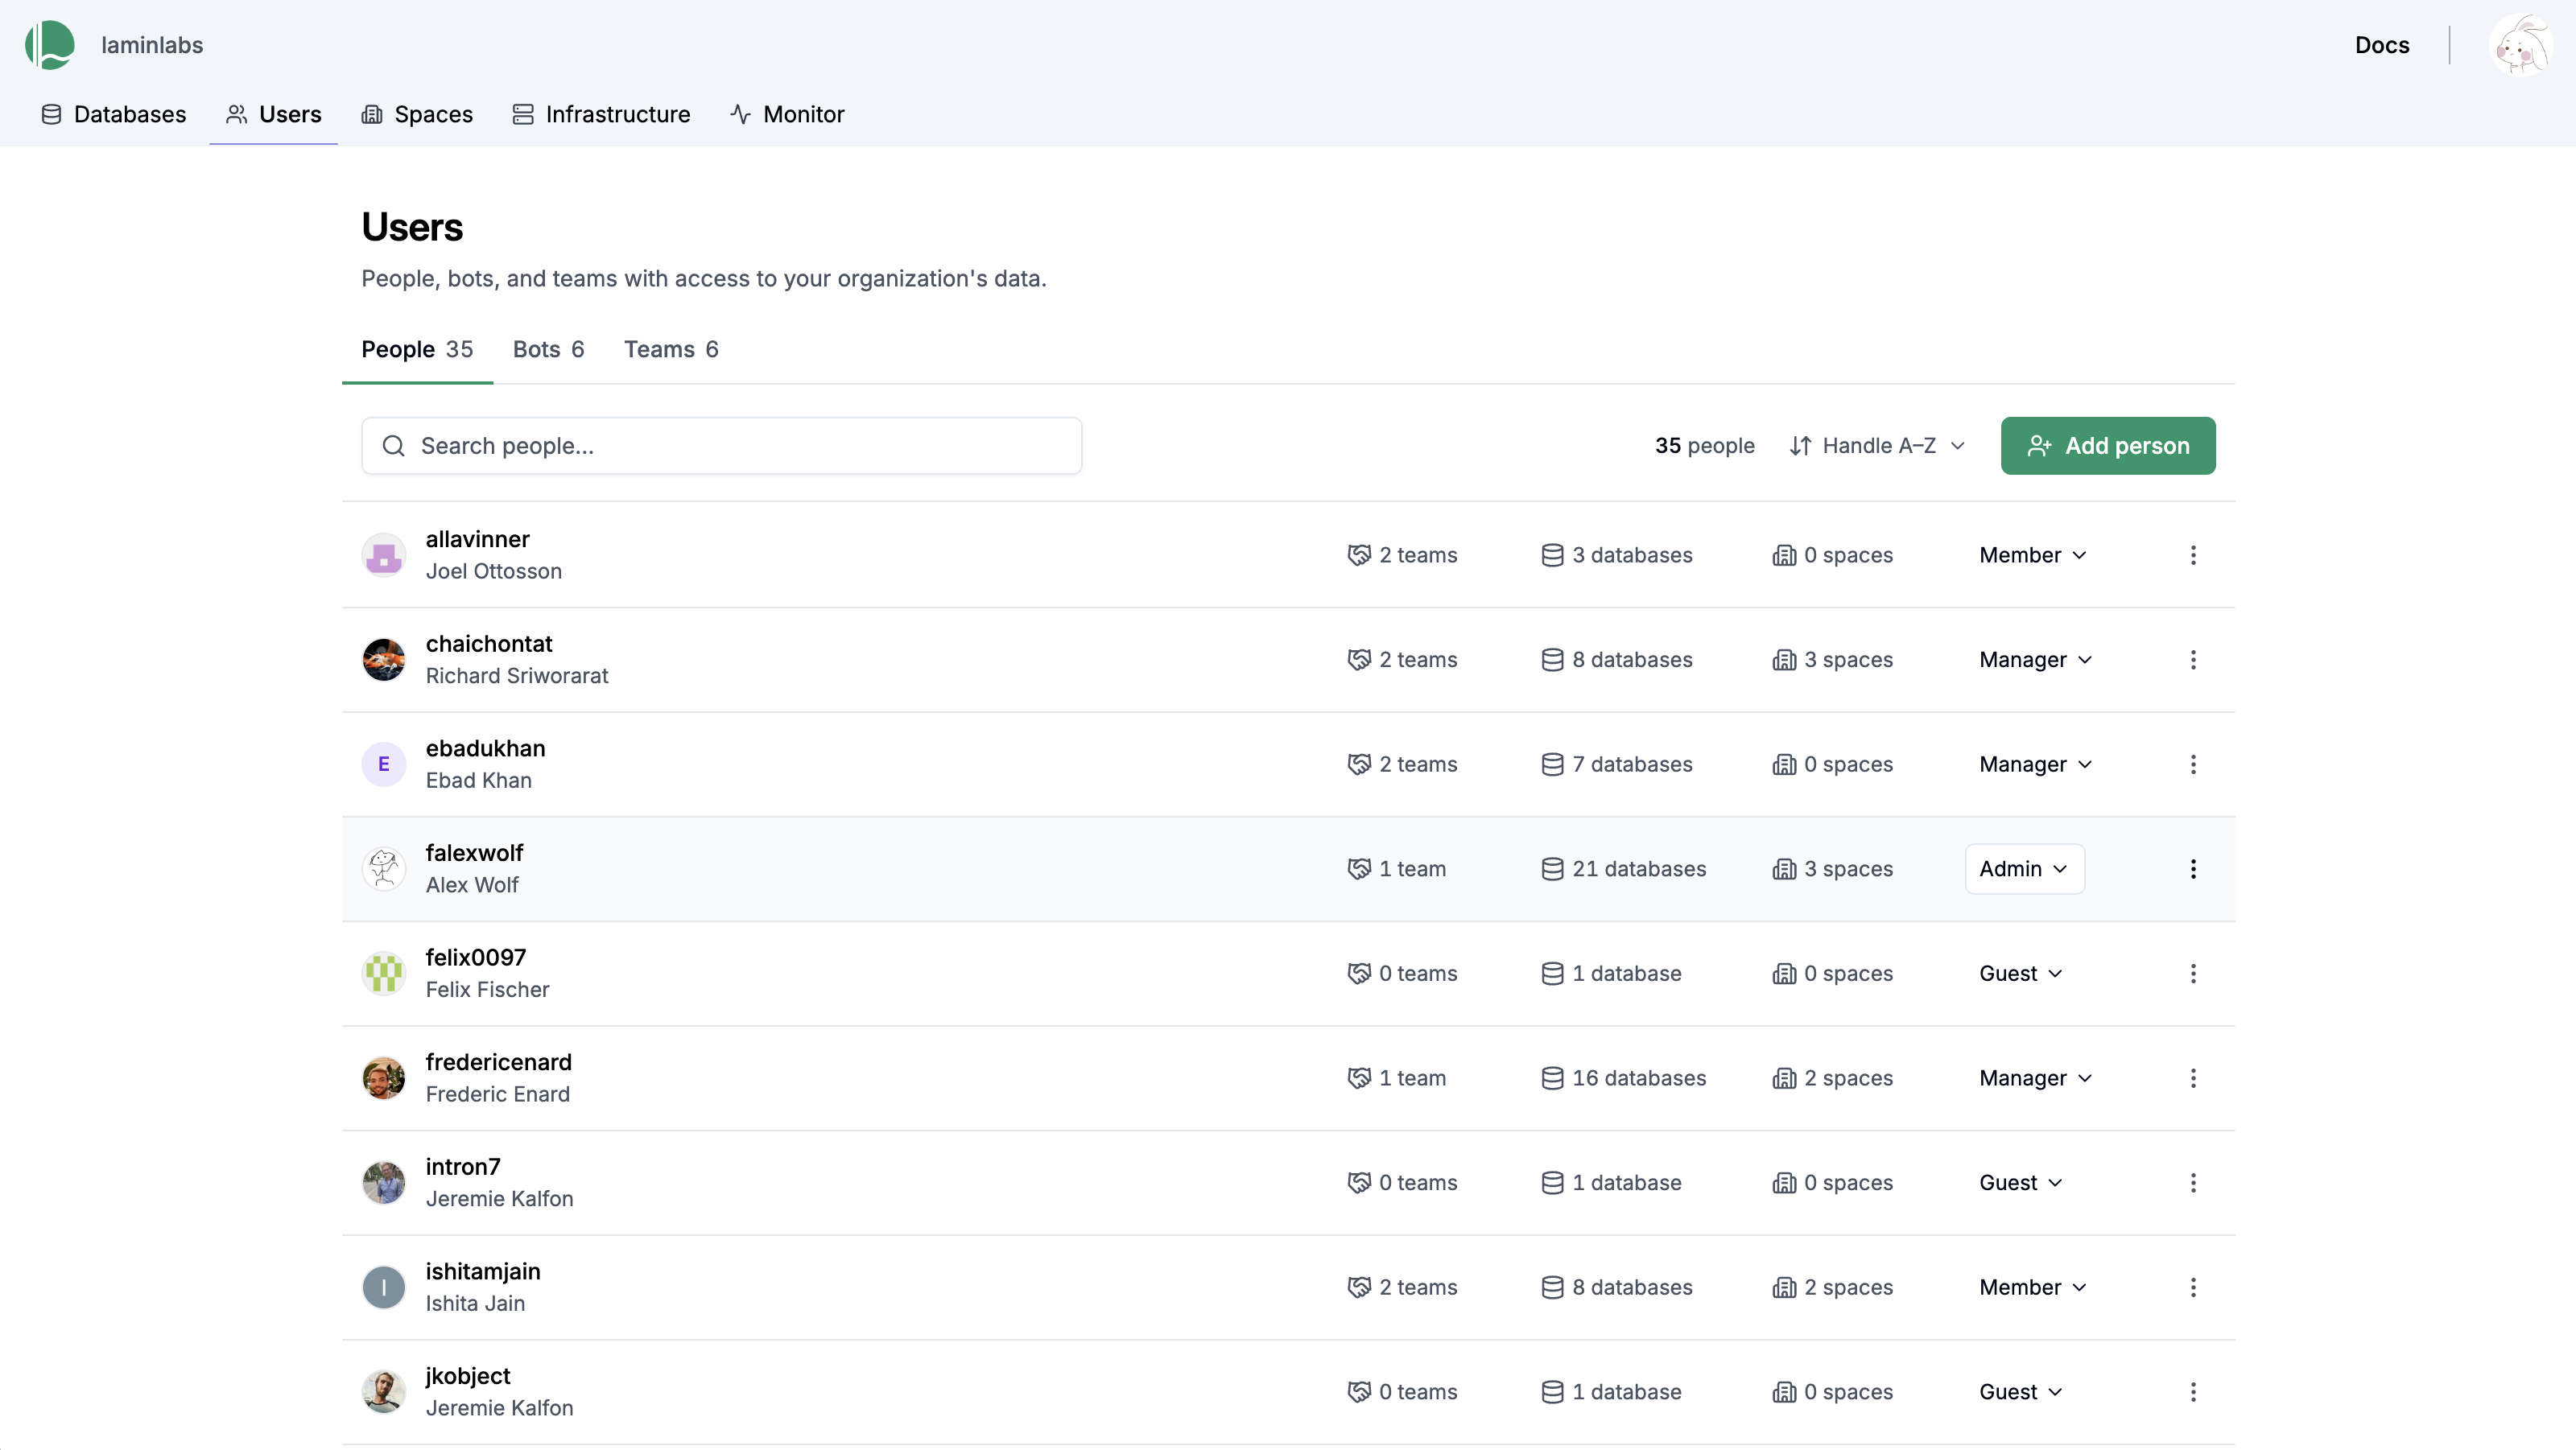The width and height of the screenshot is (2576, 1450).
Task: Open felix0097's Guest role dropdown
Action: point(2022,974)
